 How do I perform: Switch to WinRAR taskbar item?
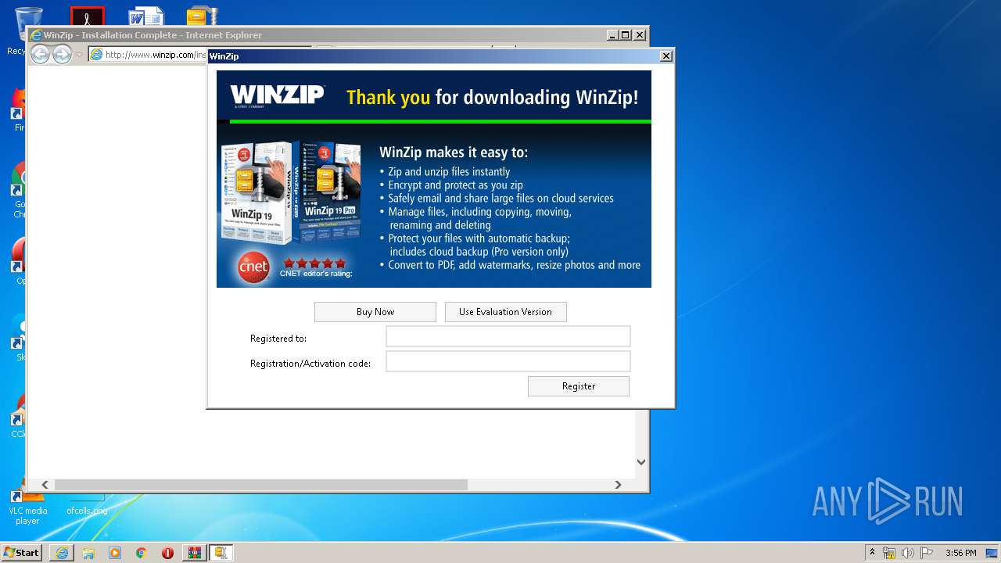(x=194, y=553)
